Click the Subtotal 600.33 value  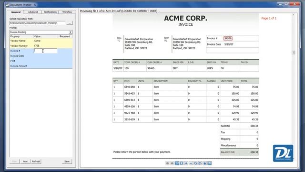[x=254, y=126]
